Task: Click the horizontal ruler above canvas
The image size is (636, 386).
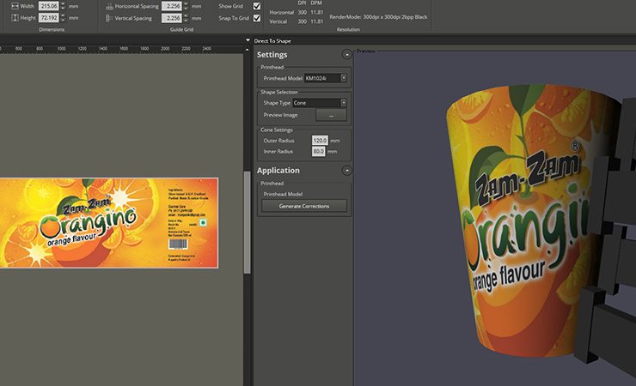Action: 122,49
